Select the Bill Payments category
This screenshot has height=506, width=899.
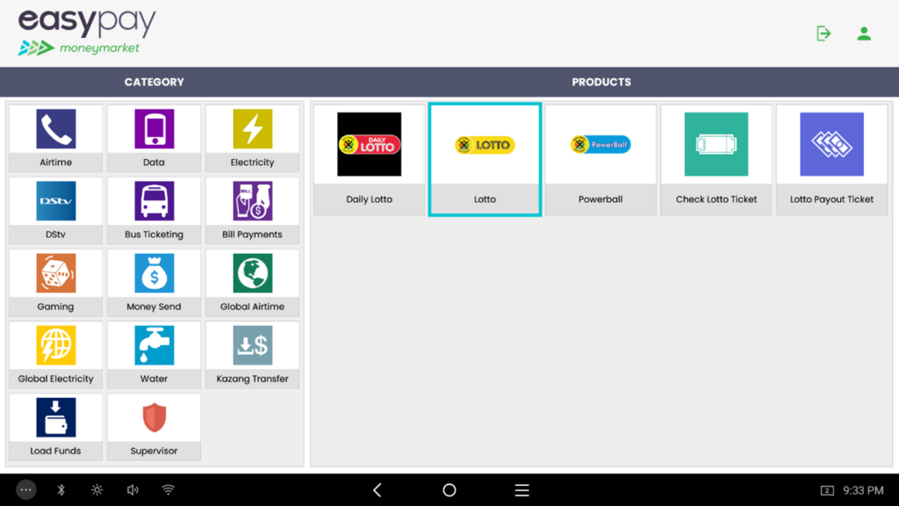252,211
